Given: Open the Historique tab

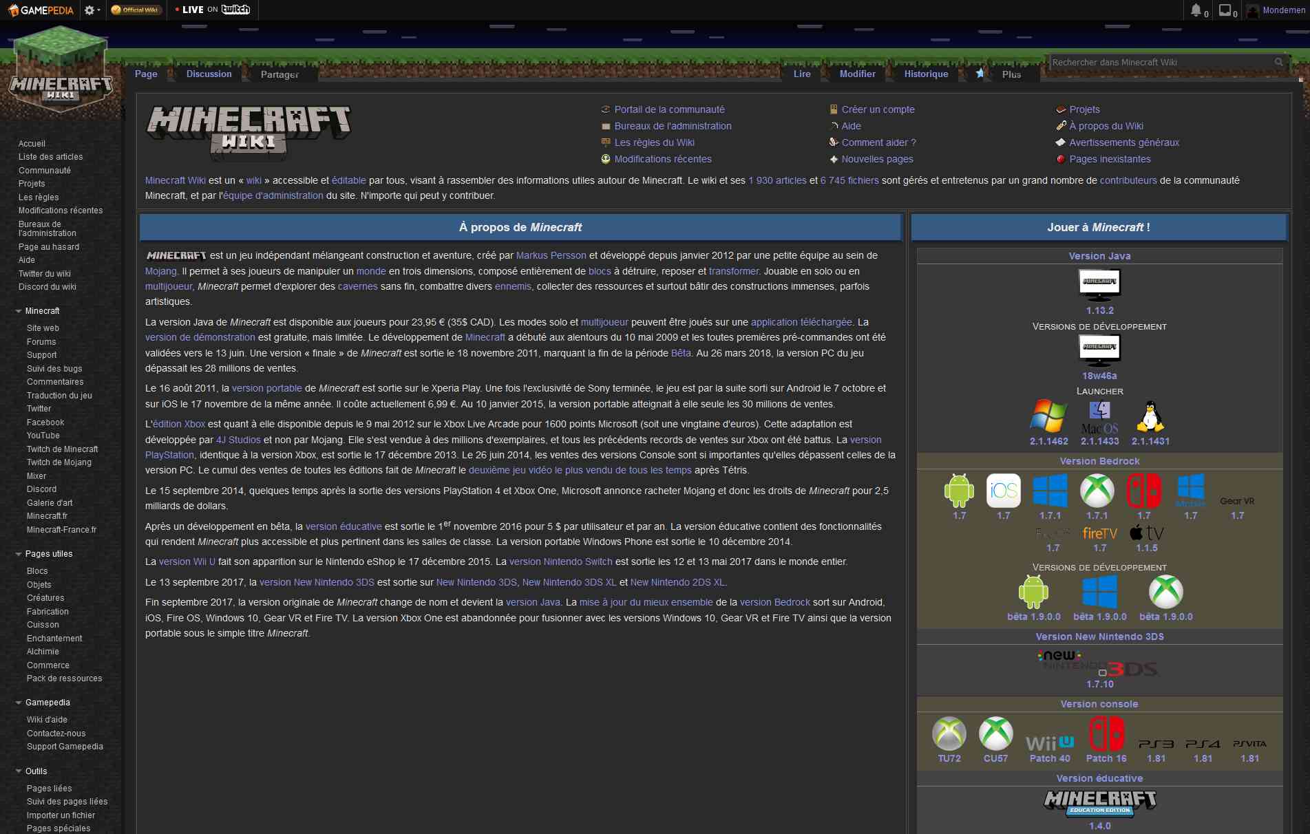Looking at the screenshot, I should click(926, 74).
